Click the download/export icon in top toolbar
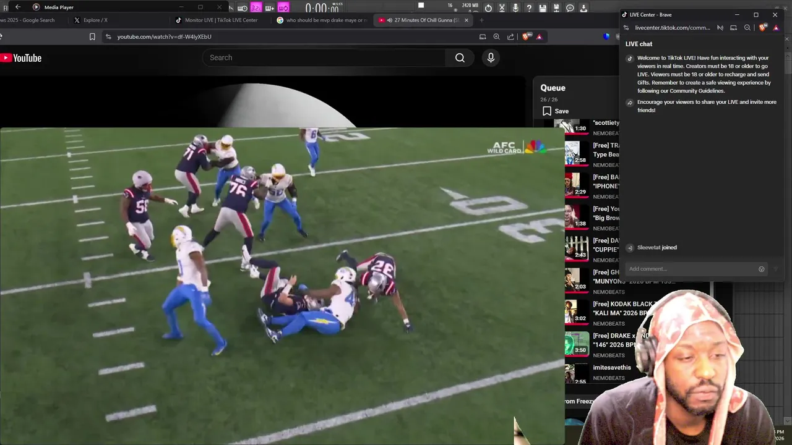Viewport: 792px width, 445px height. 583,8
